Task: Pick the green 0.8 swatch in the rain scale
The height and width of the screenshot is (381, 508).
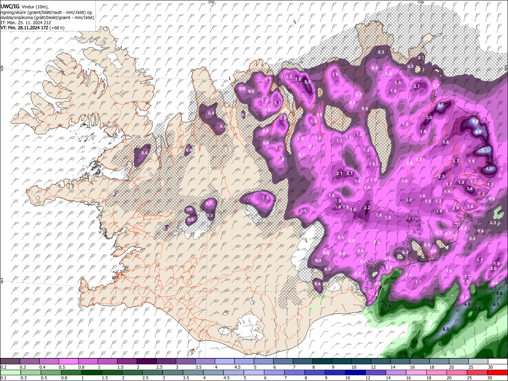Action: point(71,373)
